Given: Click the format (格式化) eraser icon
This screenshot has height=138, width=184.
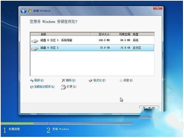Looking at the screenshot, I should 90,80.
